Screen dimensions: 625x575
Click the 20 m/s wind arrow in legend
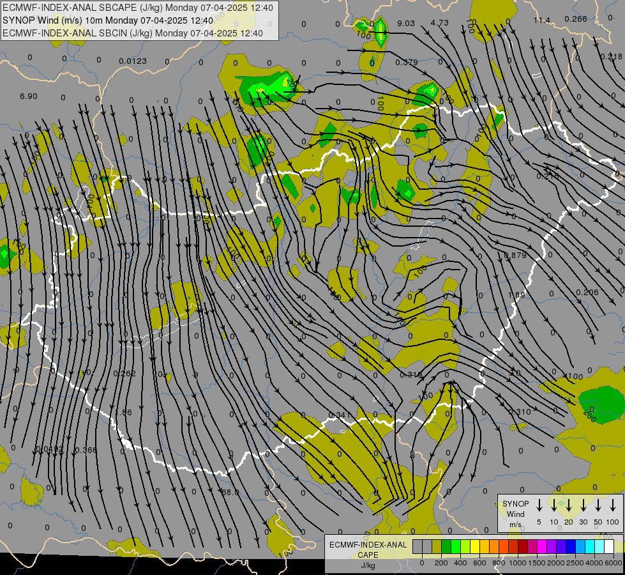tap(569, 505)
